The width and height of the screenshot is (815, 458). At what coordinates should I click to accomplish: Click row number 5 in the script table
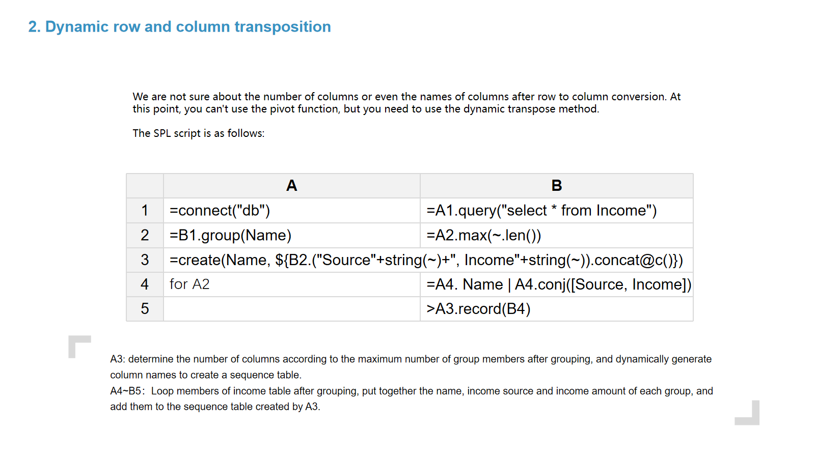tap(145, 309)
